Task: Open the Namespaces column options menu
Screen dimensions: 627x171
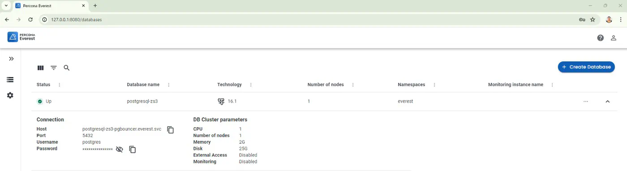Action: [434, 85]
